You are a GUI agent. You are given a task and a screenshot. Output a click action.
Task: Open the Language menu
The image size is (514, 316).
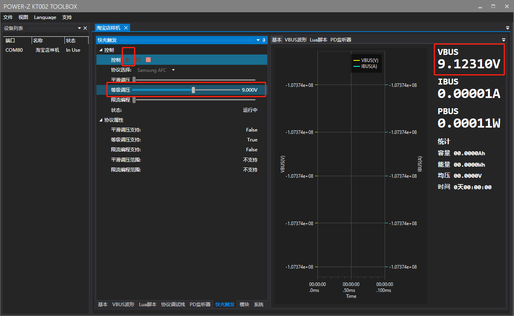coord(45,17)
